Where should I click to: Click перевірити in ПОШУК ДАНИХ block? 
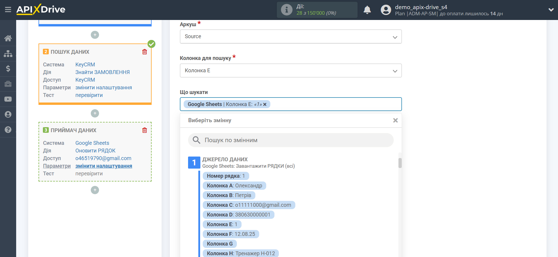tap(89, 95)
